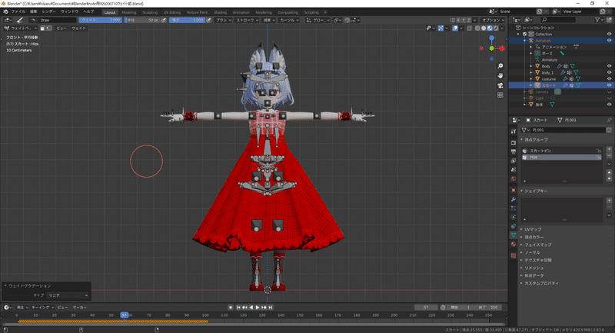Click the Draw brush tool icon in header

coord(20,20)
